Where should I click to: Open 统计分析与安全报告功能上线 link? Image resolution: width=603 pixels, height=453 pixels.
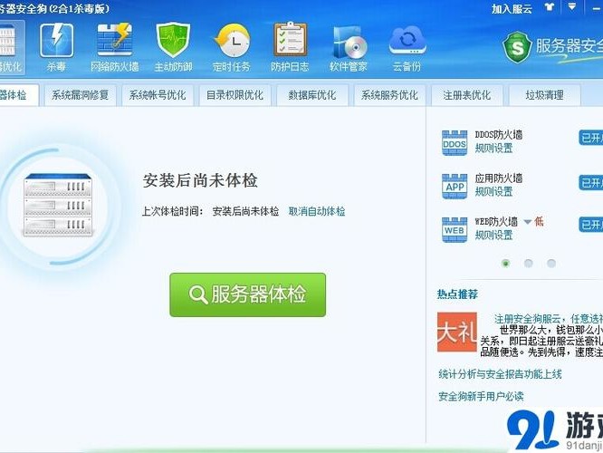(500, 374)
